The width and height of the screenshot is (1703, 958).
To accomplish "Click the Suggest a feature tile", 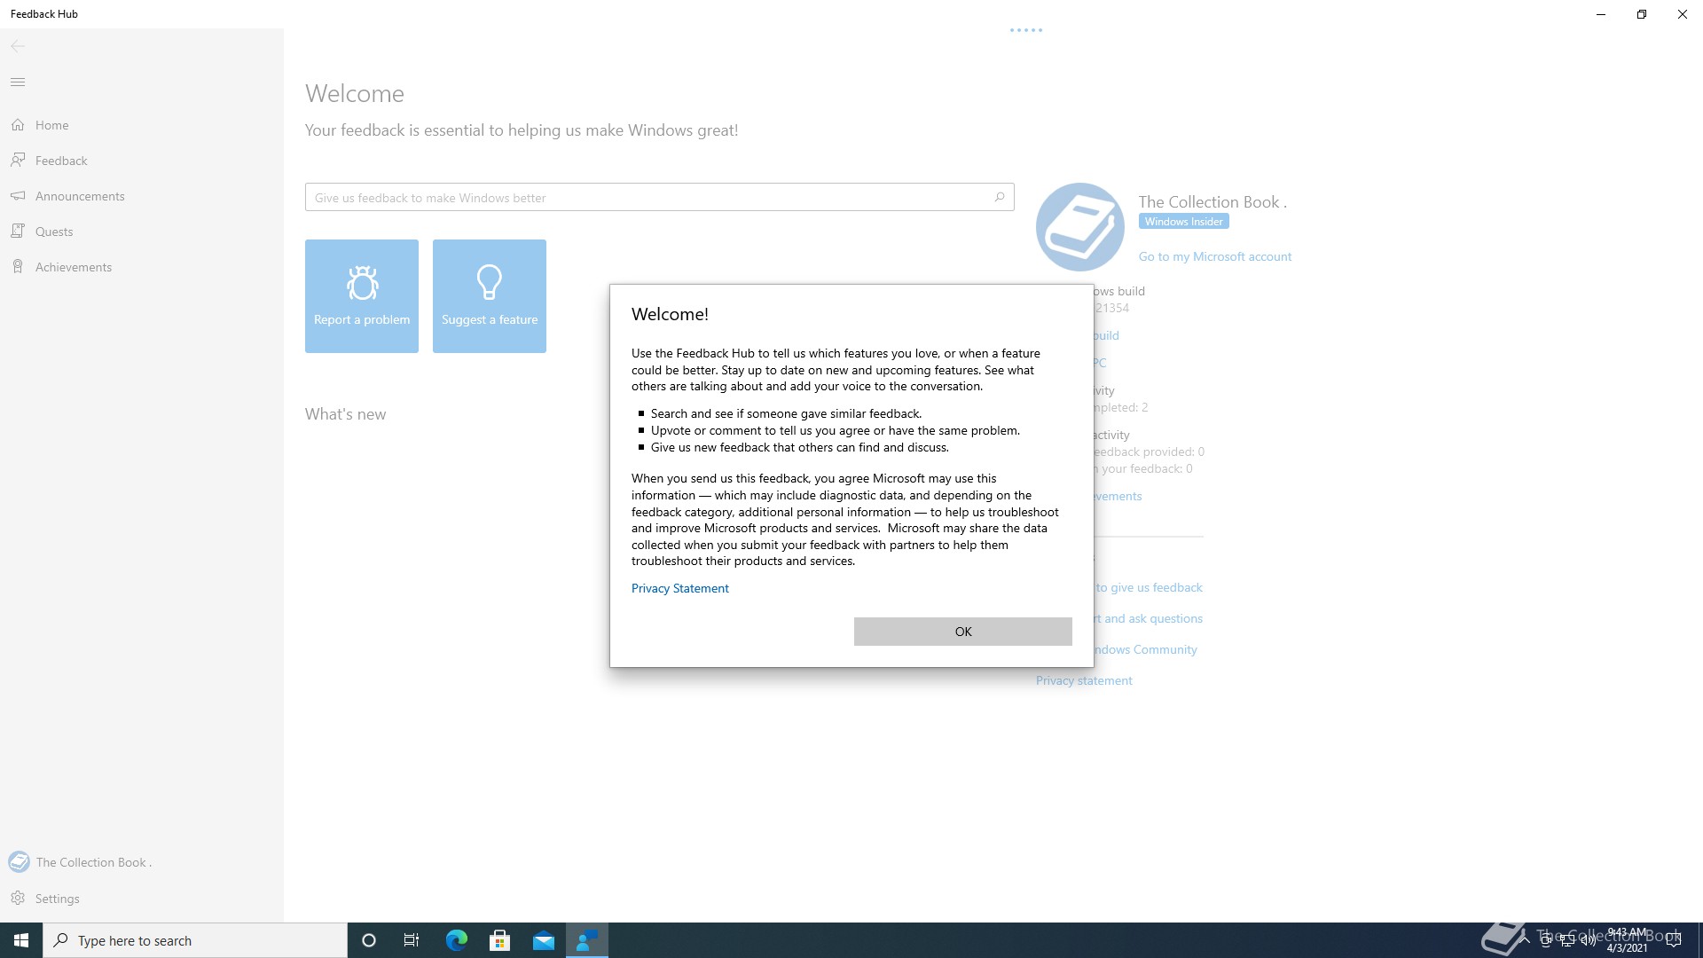I will 490,296.
